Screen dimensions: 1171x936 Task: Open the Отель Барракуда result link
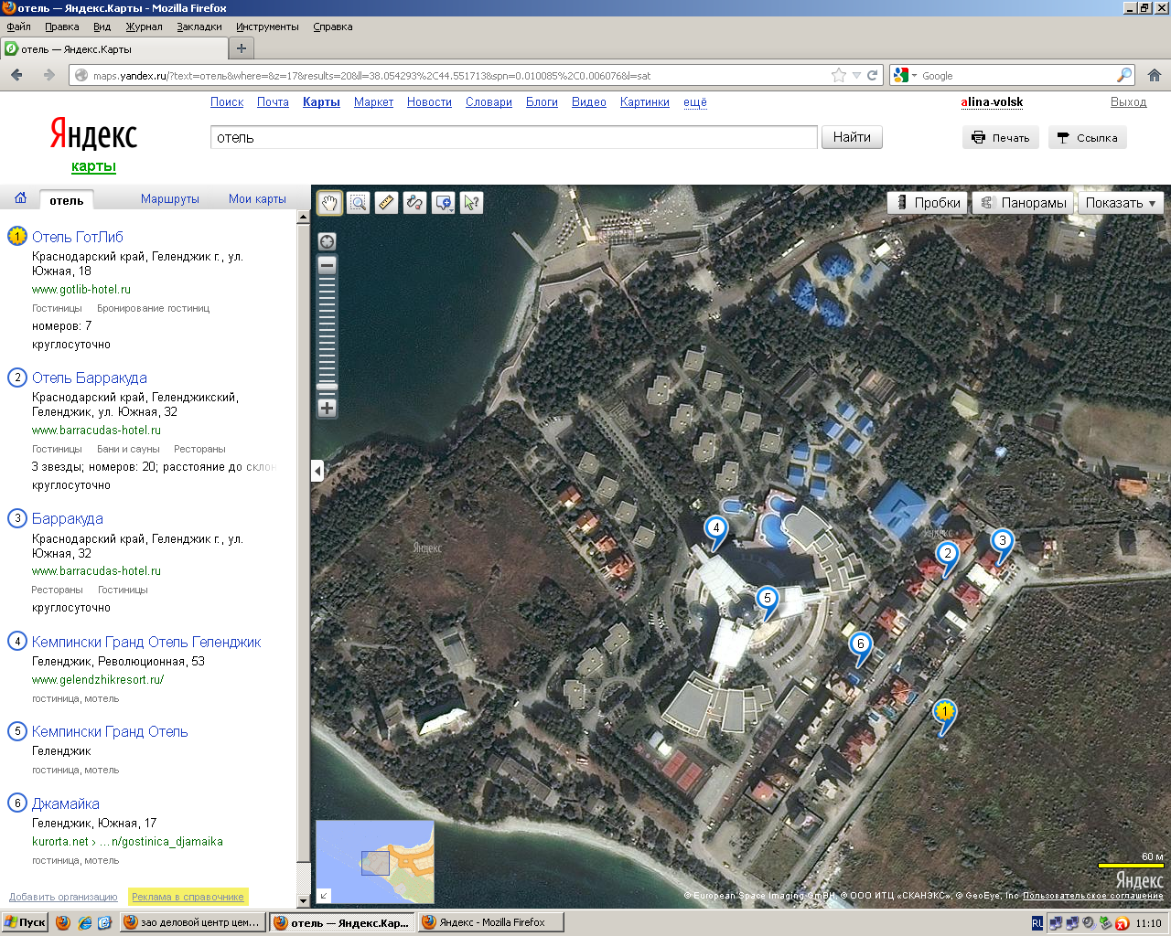coord(90,378)
